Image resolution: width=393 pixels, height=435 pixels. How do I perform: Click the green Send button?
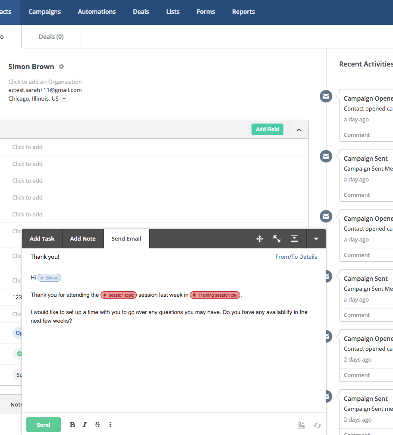(43, 425)
